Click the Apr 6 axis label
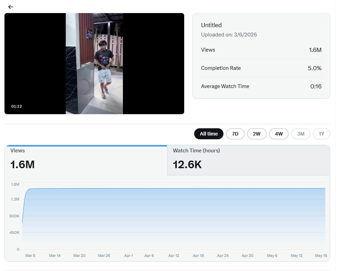 pyautogui.click(x=149, y=256)
